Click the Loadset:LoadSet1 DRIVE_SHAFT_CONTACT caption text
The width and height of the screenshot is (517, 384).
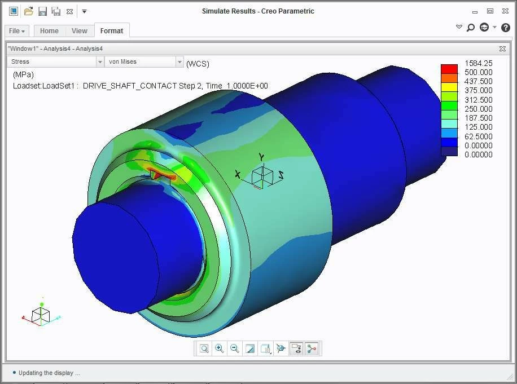coord(141,86)
